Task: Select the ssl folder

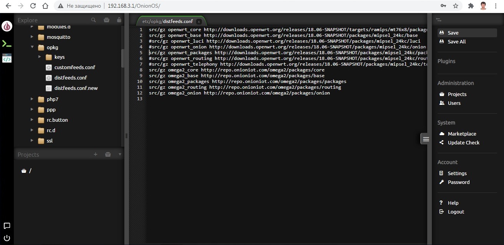Action: point(50,141)
